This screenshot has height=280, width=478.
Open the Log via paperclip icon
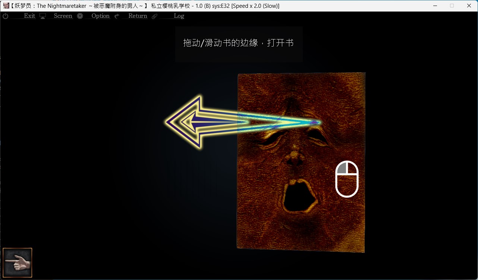155,16
